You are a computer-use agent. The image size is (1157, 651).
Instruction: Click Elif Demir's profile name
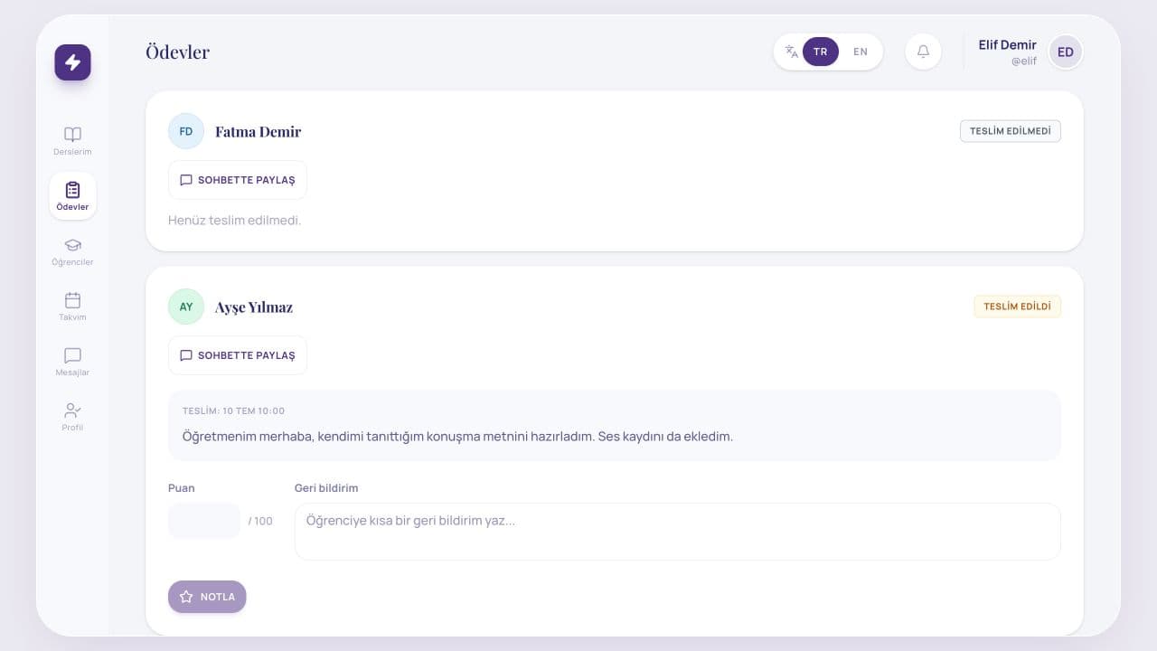tap(1007, 45)
